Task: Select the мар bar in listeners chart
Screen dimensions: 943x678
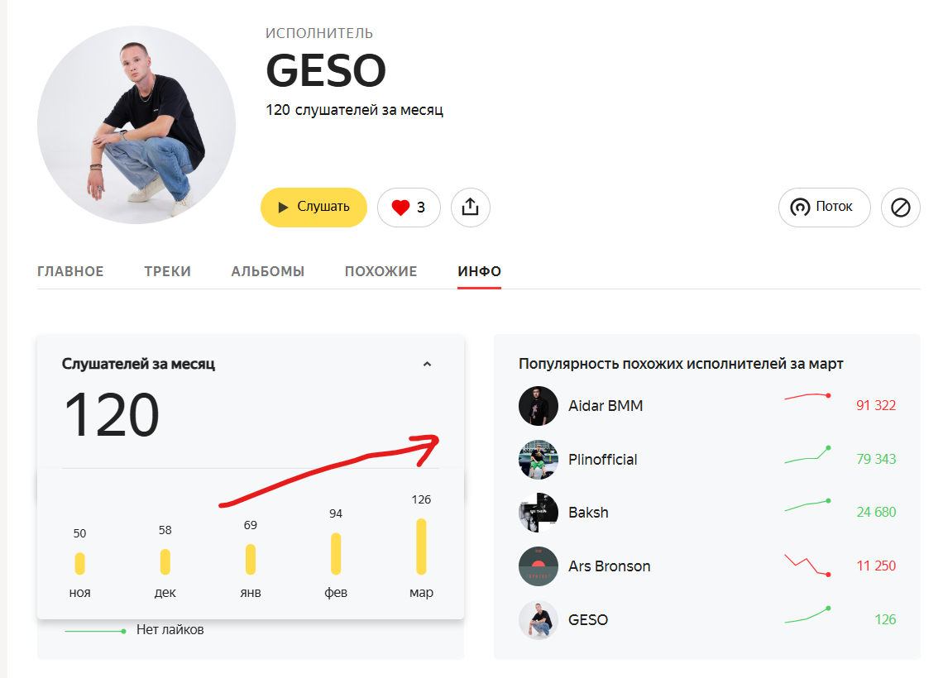Action: 421,547
